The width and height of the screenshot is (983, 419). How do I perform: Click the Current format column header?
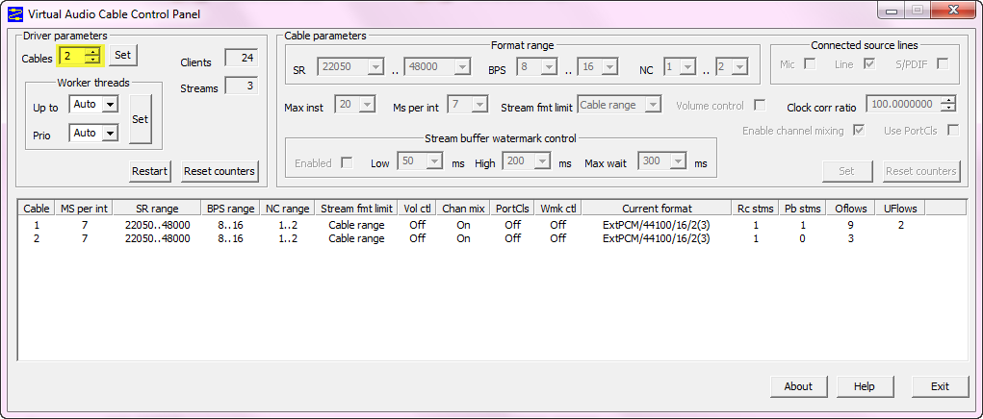point(657,209)
